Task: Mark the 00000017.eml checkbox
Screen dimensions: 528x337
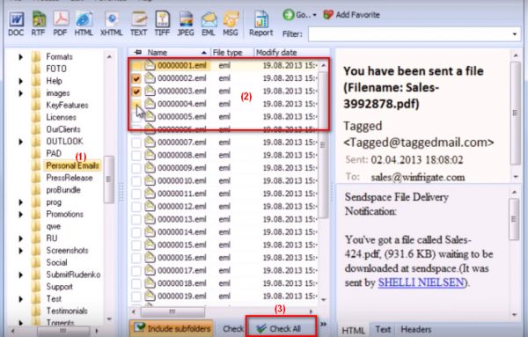Action: click(136, 270)
